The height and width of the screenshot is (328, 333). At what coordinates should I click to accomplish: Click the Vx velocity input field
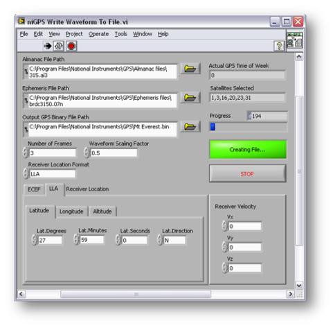point(244,226)
